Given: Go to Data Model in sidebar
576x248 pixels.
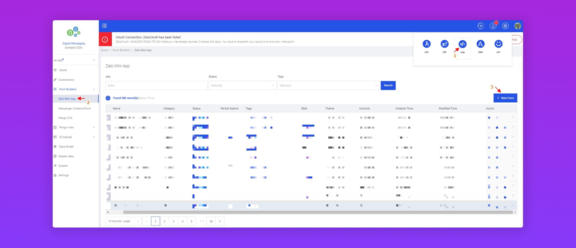Looking at the screenshot, I should pos(66,147).
